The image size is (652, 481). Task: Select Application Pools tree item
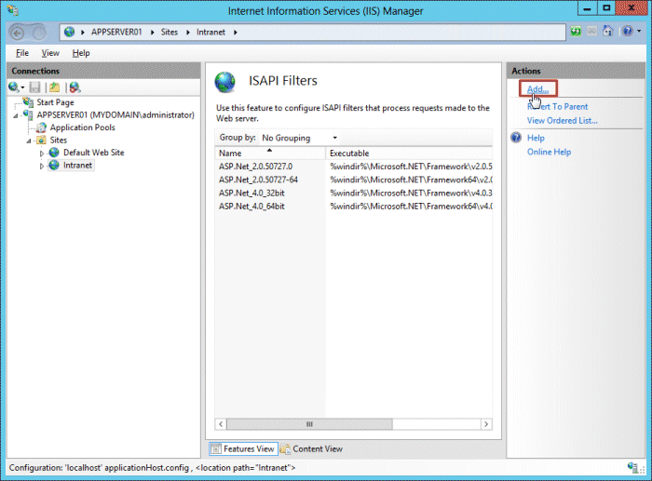[x=82, y=127]
